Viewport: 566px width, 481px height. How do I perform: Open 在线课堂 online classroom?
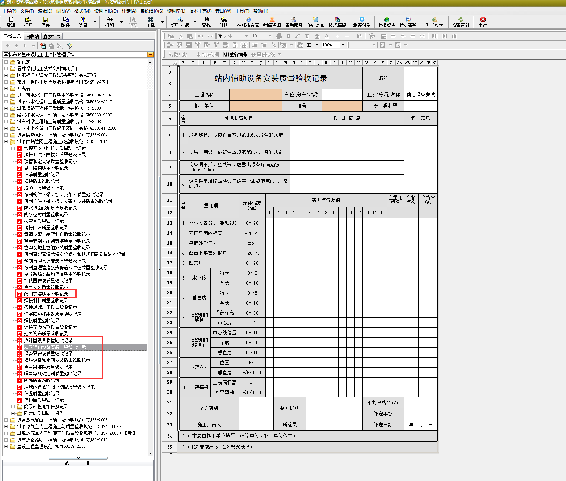pyautogui.click(x=315, y=22)
